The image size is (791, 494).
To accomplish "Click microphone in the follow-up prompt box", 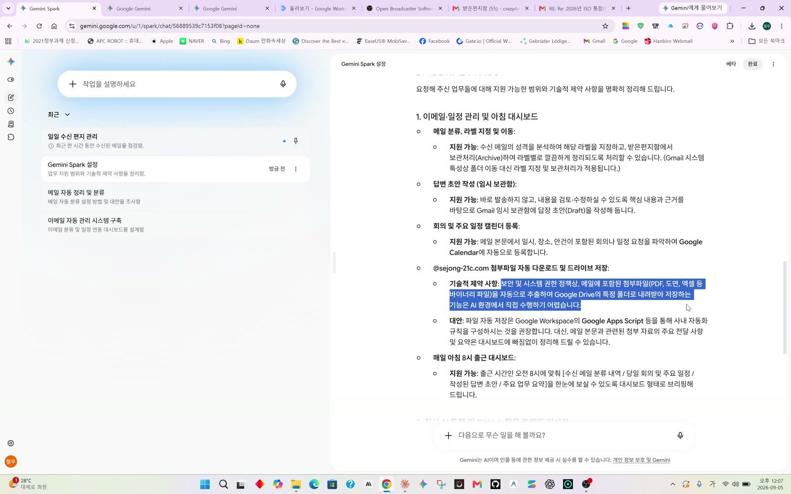I will point(680,435).
